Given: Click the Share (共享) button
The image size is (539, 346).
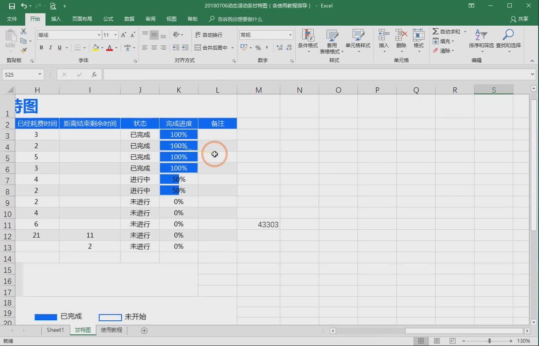Looking at the screenshot, I should coord(519,19).
